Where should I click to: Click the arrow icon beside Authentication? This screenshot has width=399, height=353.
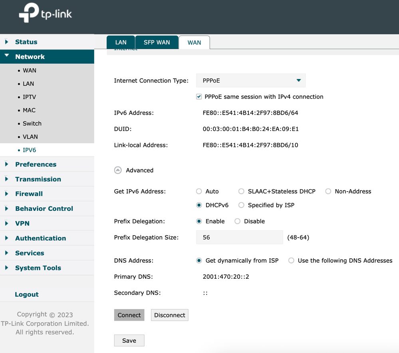point(6,238)
